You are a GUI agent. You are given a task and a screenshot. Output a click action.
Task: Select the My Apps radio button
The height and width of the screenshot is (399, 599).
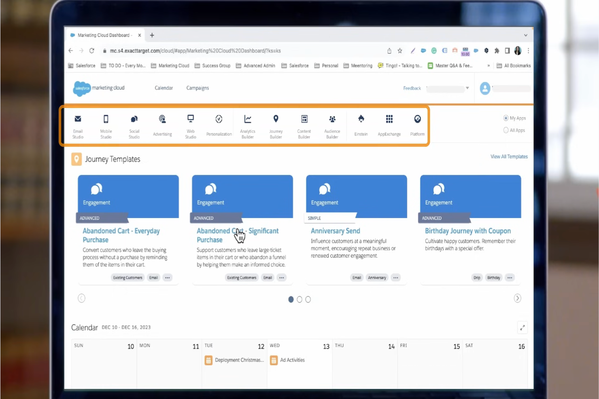click(x=506, y=118)
